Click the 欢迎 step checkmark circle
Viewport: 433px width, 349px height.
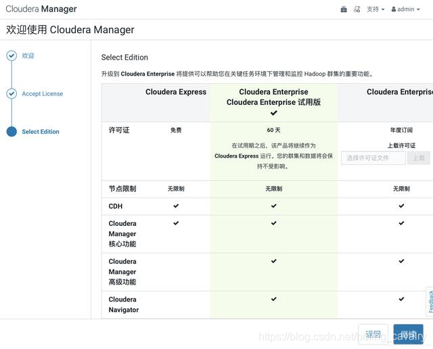pyautogui.click(x=12, y=56)
